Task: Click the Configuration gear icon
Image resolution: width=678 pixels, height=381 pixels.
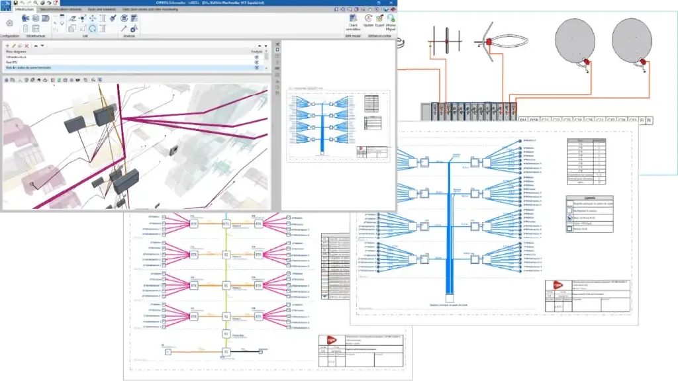Action: point(9,23)
